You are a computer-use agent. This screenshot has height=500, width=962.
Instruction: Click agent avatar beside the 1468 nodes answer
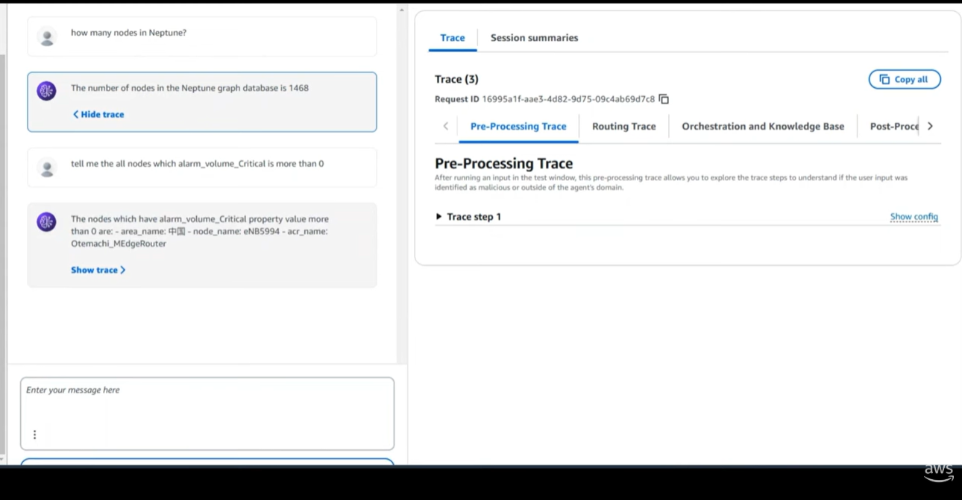click(x=47, y=91)
